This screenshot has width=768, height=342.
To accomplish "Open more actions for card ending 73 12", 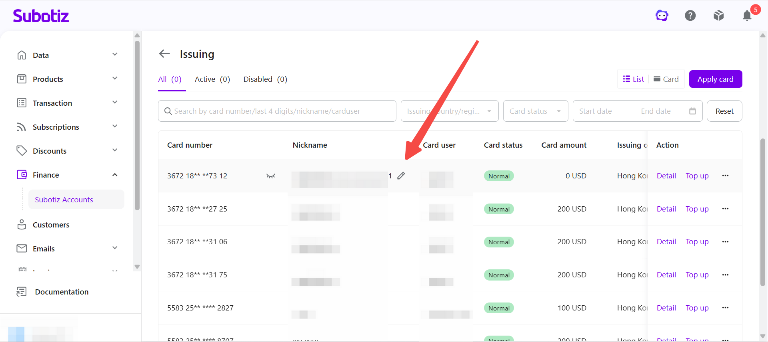I will click(725, 176).
